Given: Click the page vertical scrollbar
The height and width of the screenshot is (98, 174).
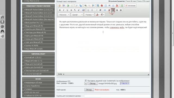Looking at the screenshot, I should click(x=173, y=33).
